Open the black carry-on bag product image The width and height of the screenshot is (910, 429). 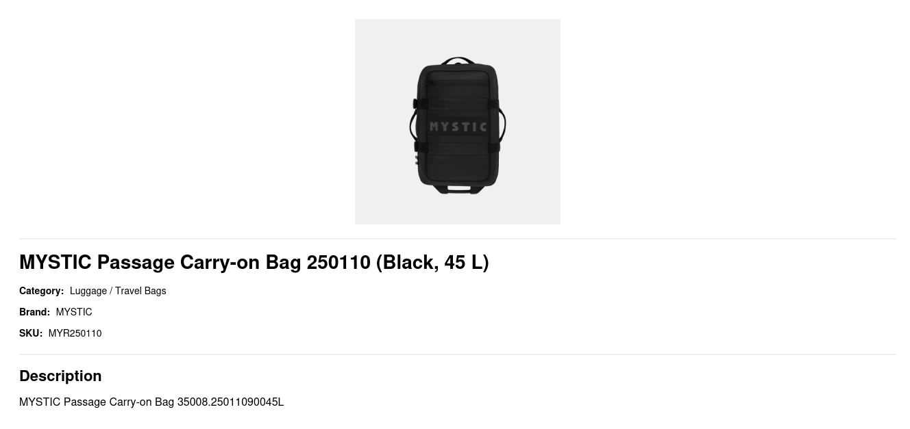(x=457, y=122)
